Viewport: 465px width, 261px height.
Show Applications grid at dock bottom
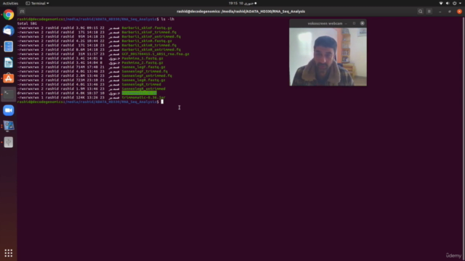pos(8,253)
